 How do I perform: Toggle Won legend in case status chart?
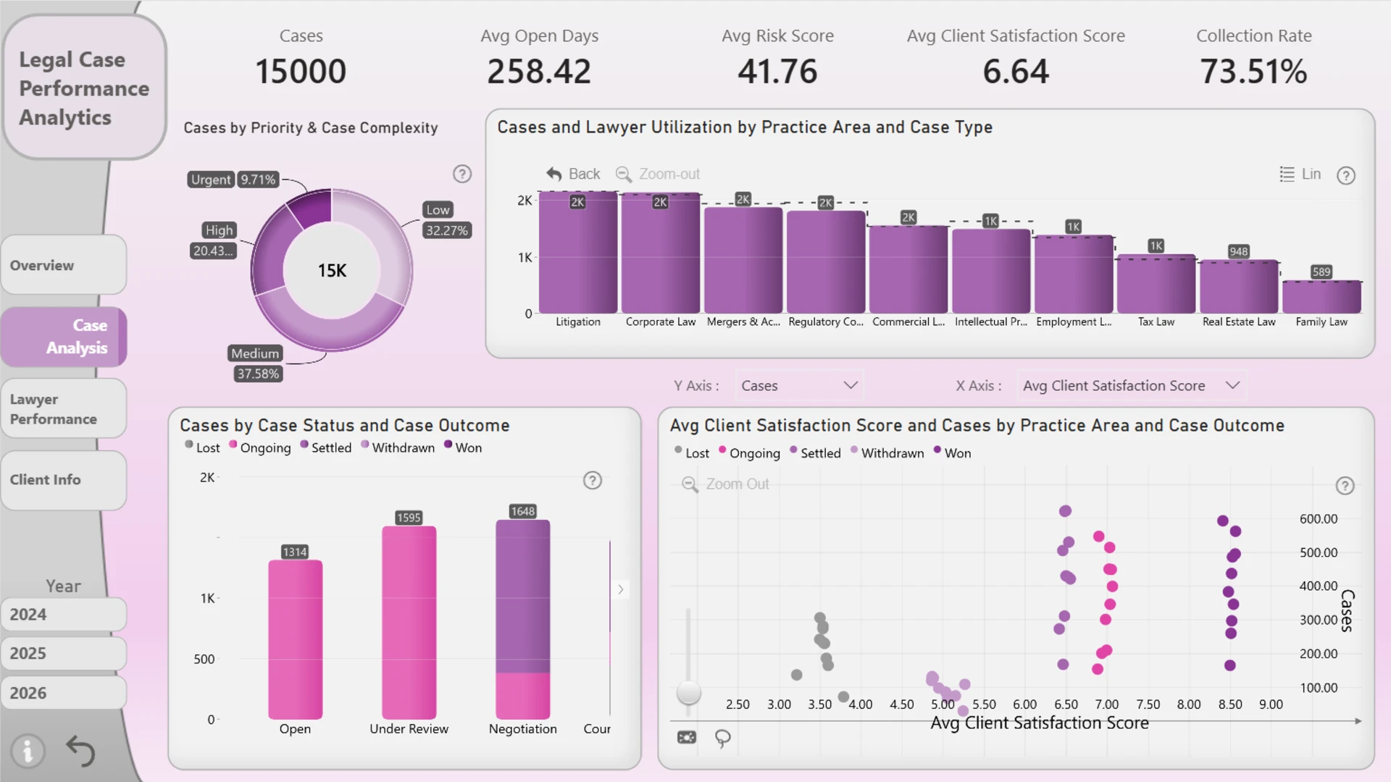tap(463, 447)
